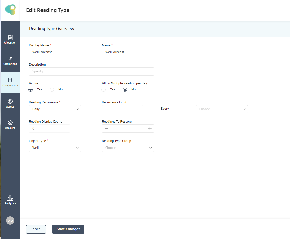Increase Readings To Restore with plus button

[x=150, y=128]
